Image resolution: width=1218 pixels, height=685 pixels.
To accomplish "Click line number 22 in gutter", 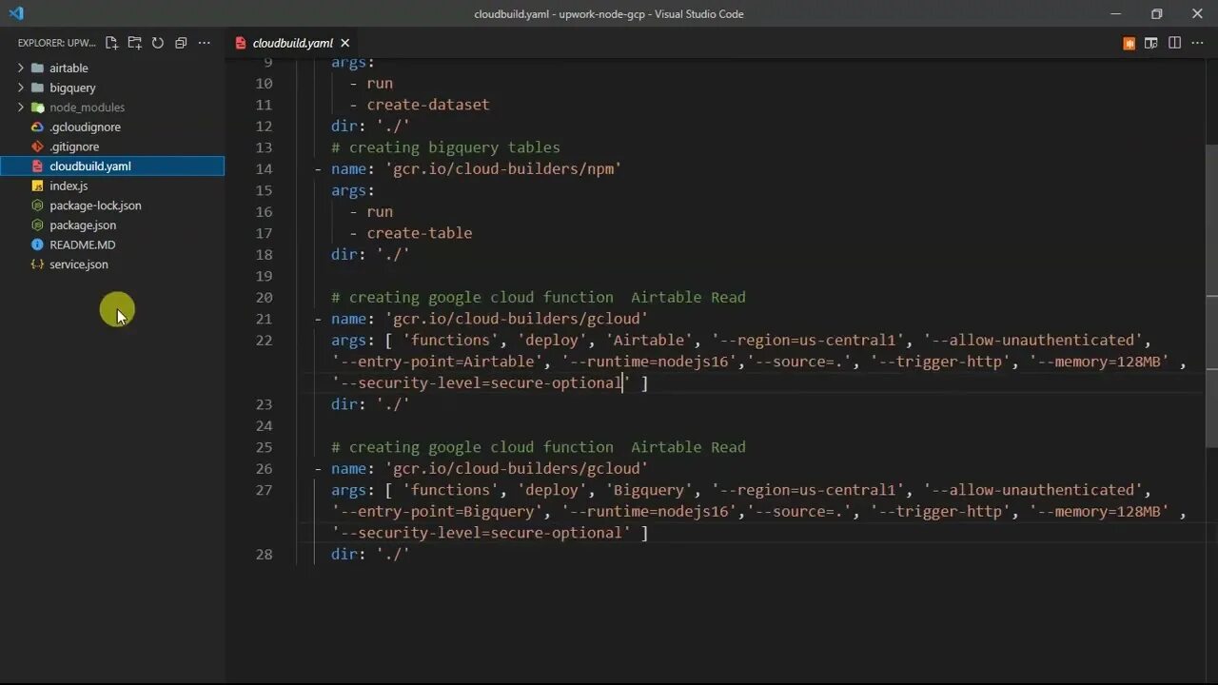I will pos(264,340).
